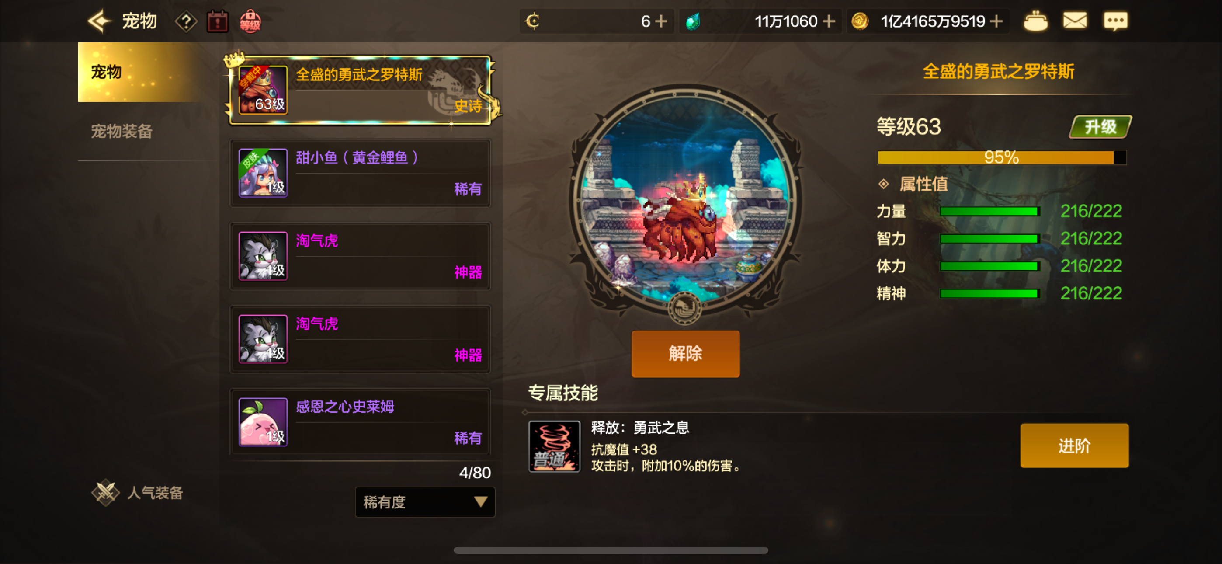Click the 进阶 advance button

point(1074,446)
